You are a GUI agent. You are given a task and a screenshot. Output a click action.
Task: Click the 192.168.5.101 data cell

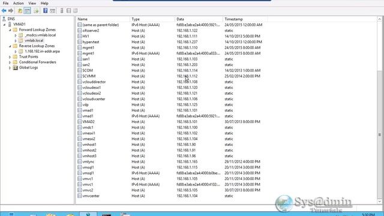pyautogui.click(x=187, y=122)
